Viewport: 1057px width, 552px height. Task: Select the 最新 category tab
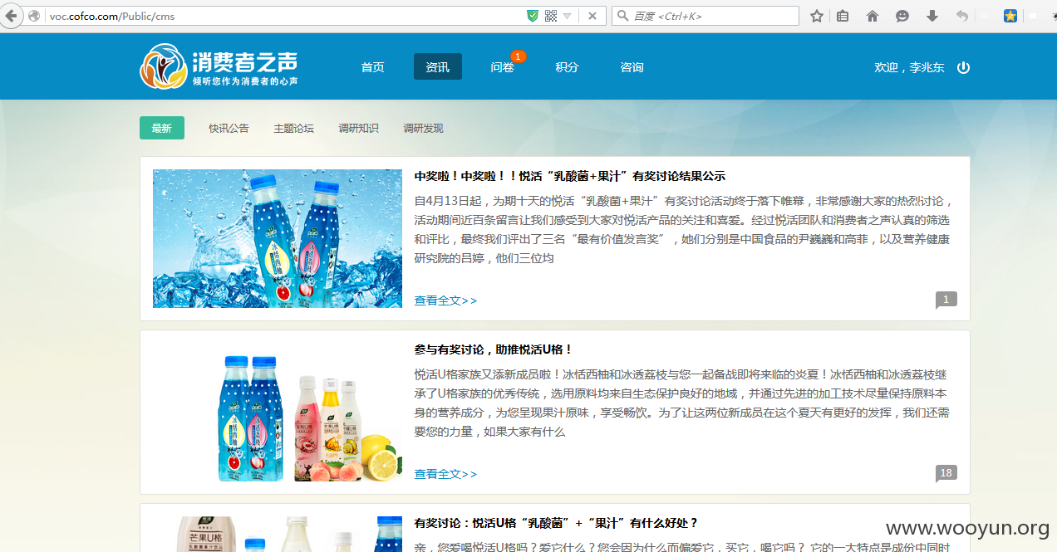[x=162, y=128]
